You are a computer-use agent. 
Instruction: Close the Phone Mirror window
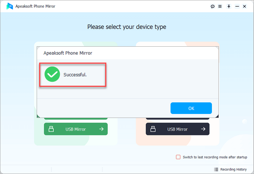(246, 7)
